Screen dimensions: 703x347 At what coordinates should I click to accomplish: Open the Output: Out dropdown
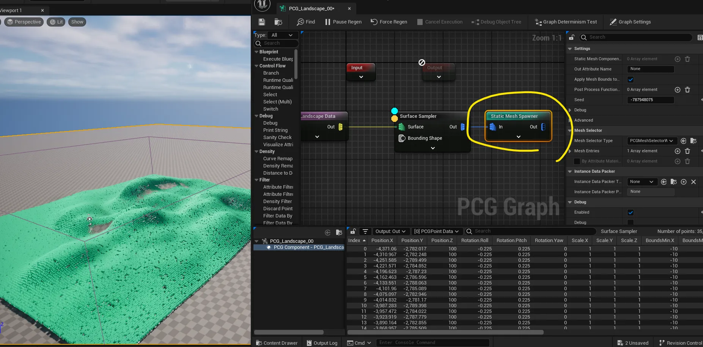point(390,231)
